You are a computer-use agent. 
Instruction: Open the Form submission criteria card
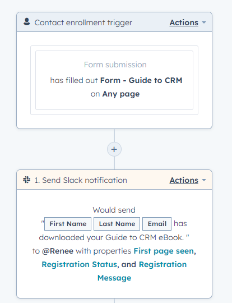[114, 80]
